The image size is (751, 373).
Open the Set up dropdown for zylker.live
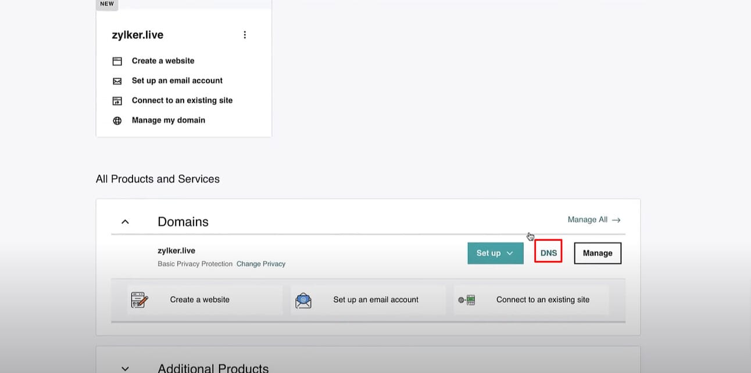pos(495,253)
